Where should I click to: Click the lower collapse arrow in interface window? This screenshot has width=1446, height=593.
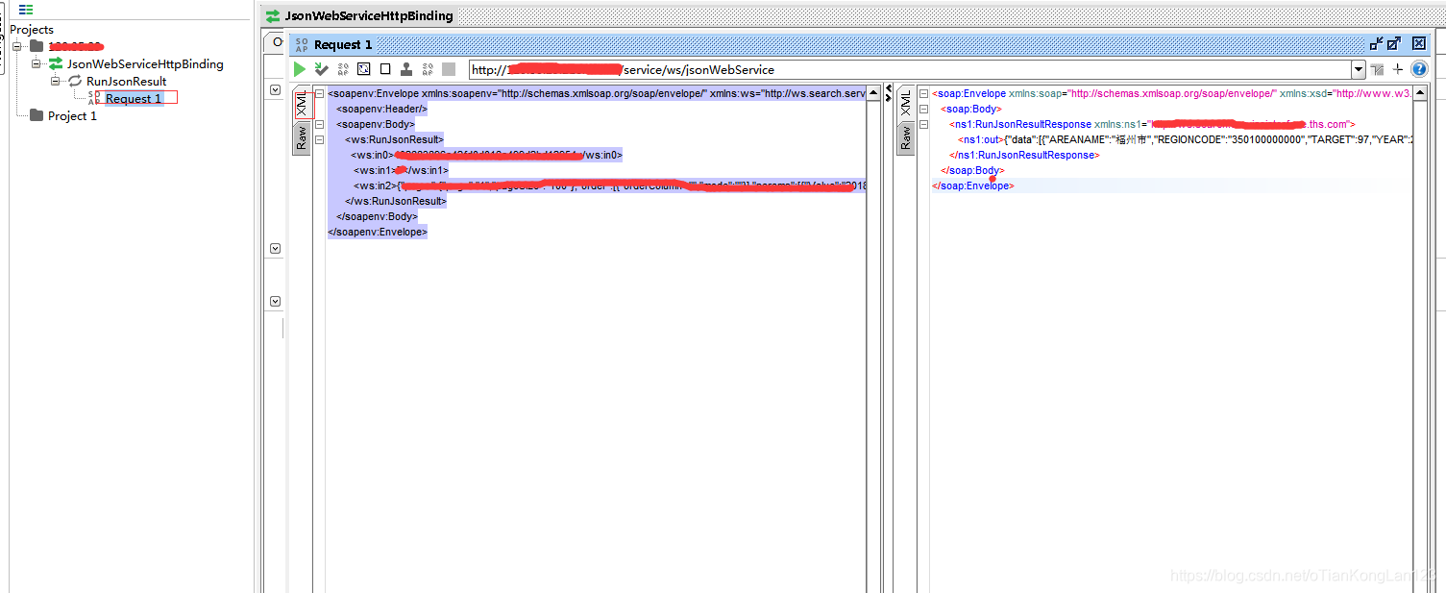pos(275,301)
